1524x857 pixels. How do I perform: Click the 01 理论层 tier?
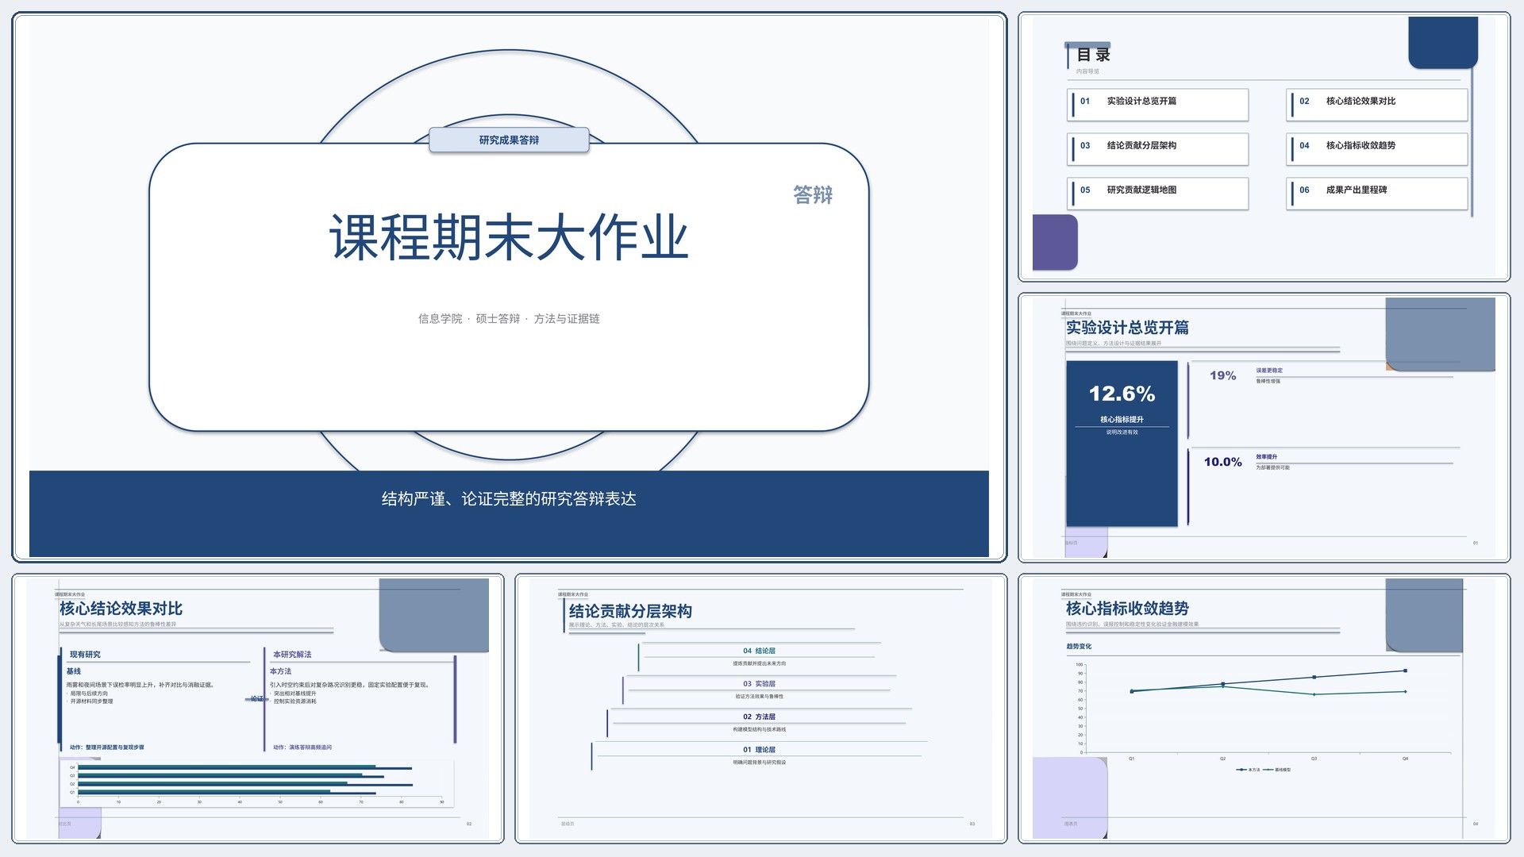click(759, 755)
